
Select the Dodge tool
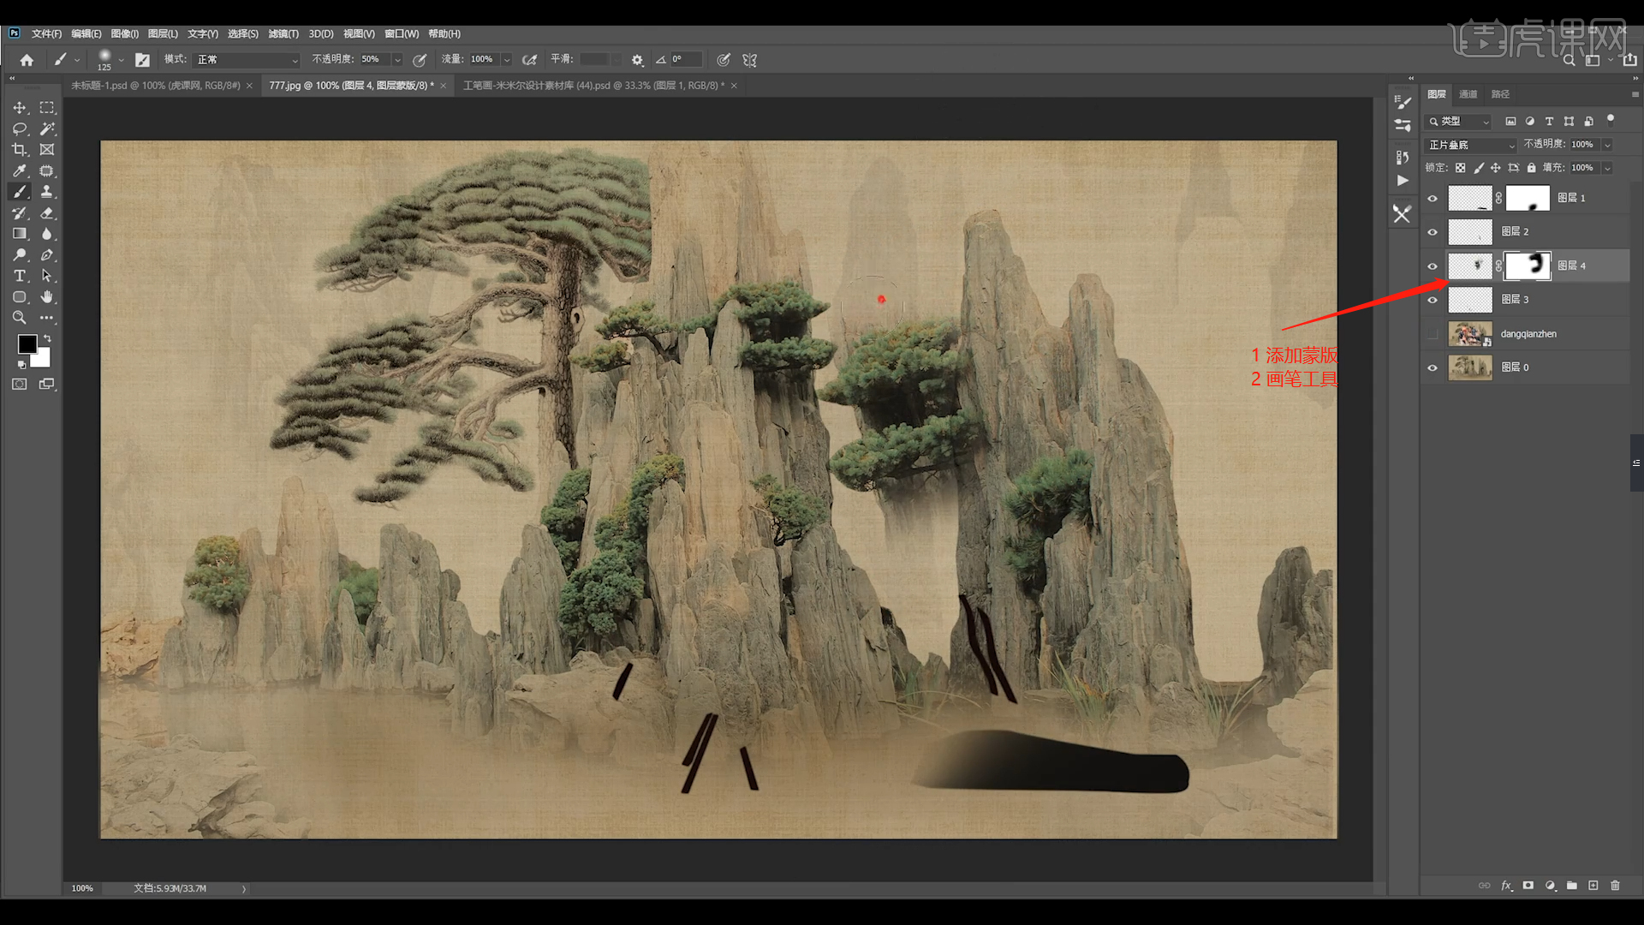click(x=20, y=255)
